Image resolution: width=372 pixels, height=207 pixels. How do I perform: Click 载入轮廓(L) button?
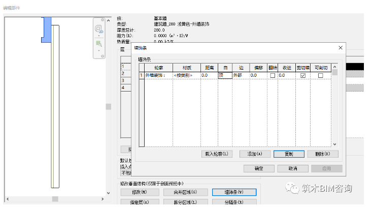[x=217, y=154]
